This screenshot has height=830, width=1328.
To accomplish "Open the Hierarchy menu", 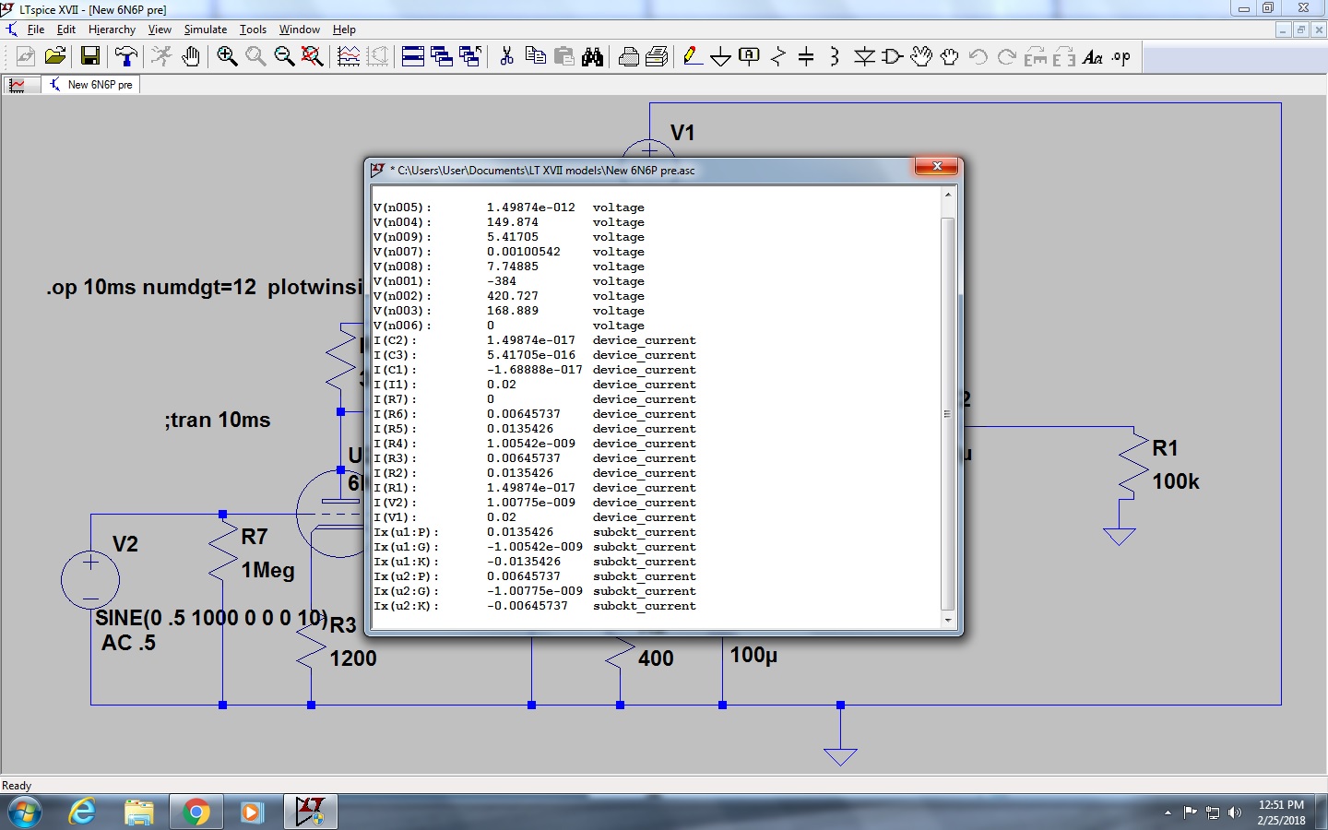I will (112, 30).
